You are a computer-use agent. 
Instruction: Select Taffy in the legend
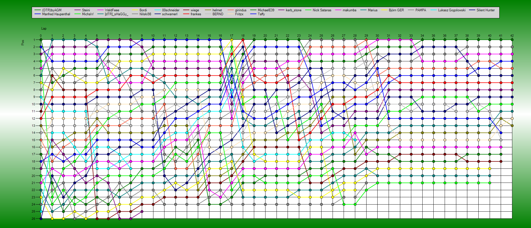point(261,14)
